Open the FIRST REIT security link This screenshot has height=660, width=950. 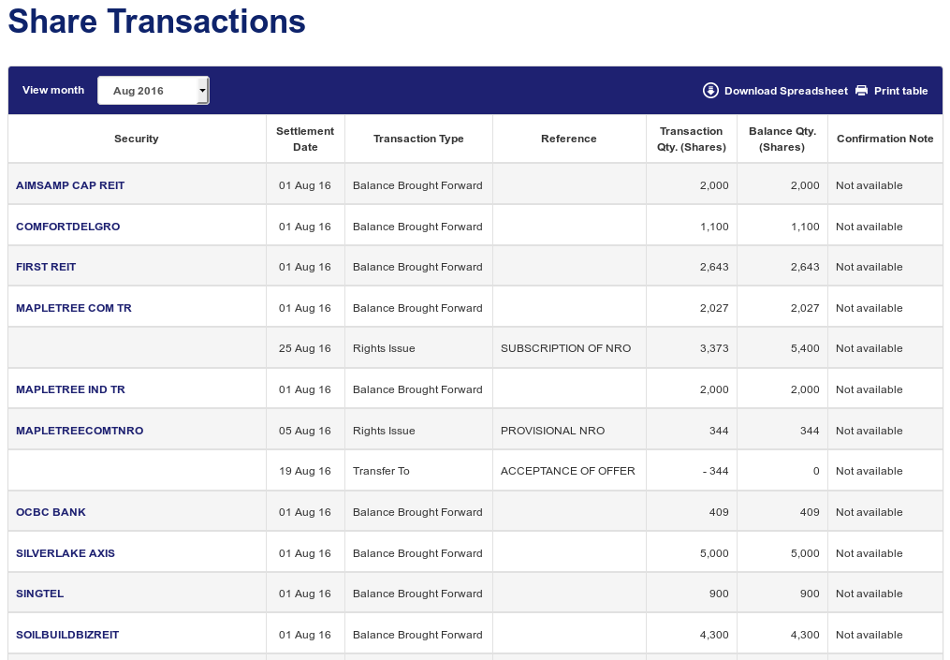tap(46, 267)
